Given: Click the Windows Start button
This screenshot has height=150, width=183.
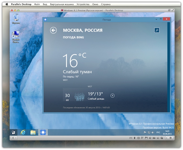Looking at the screenshot, I should 13,133.
